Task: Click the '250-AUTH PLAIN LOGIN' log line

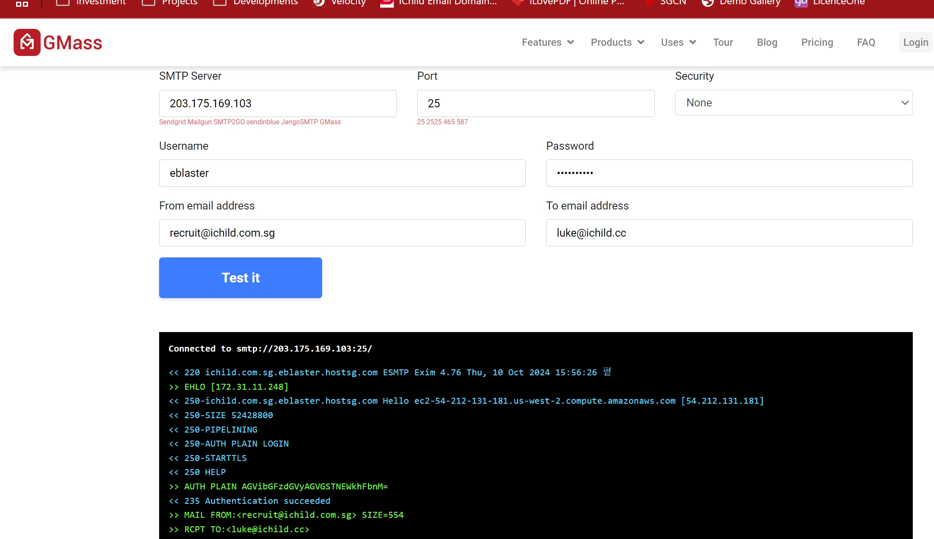Action: [229, 444]
